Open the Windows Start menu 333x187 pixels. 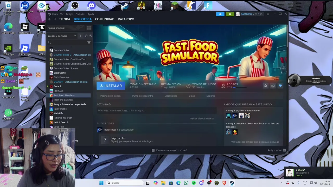point(101,183)
